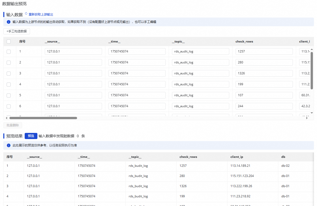Click the vertical scrollbar thumb of input table

click(312, 71)
